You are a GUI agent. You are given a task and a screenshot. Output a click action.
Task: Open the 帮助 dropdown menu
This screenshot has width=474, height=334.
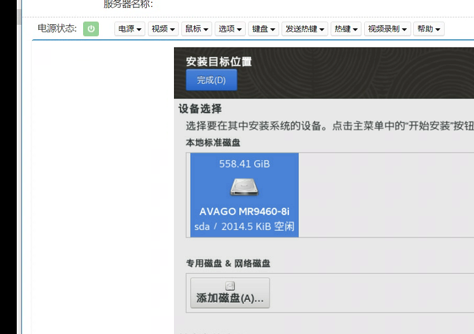click(x=429, y=29)
